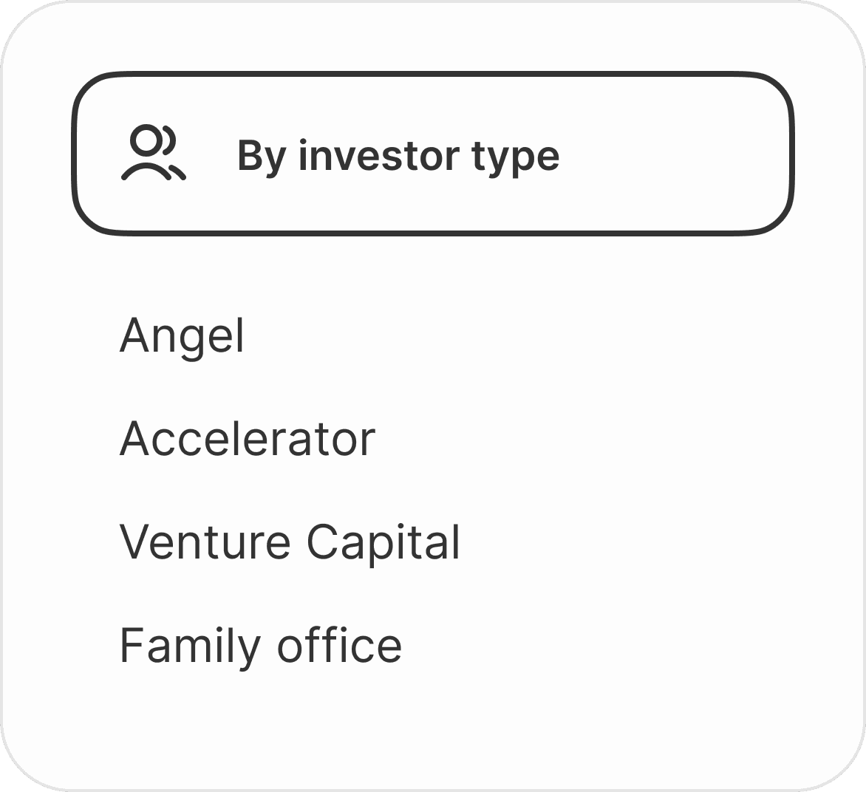Select the icon beside By investor type
This screenshot has width=866, height=792.
tap(153, 154)
